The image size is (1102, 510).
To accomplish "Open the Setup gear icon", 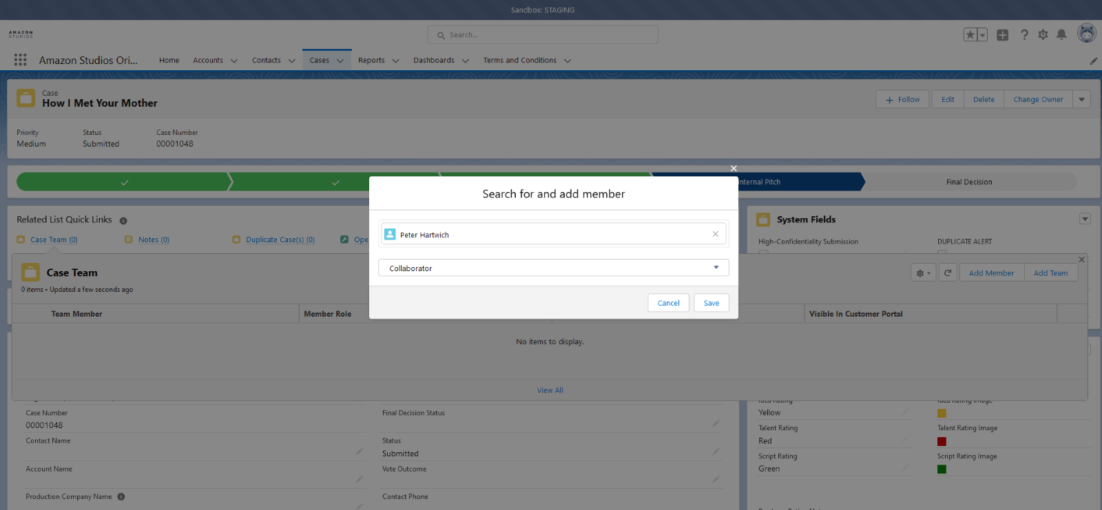I will 1043,34.
